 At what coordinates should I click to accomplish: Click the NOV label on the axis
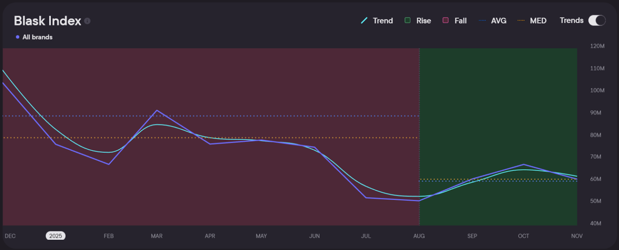(x=576, y=236)
